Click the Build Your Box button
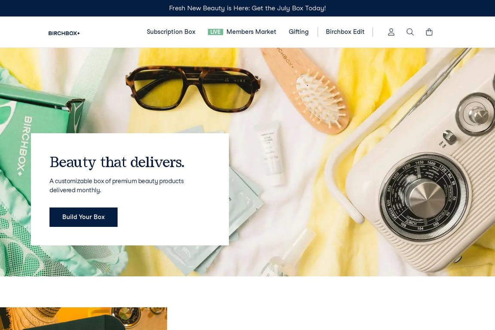 pyautogui.click(x=83, y=217)
